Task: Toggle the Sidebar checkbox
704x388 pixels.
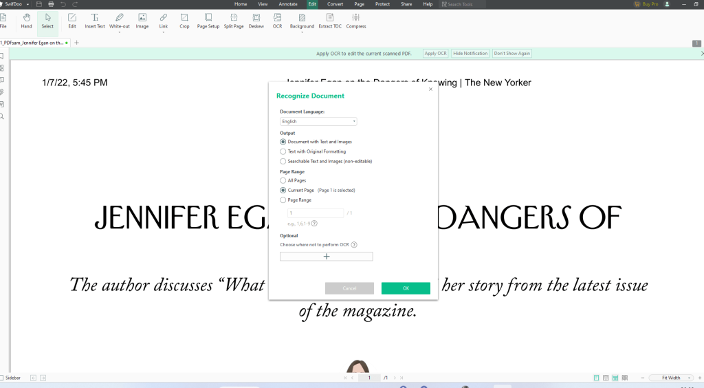Action: click(2, 378)
